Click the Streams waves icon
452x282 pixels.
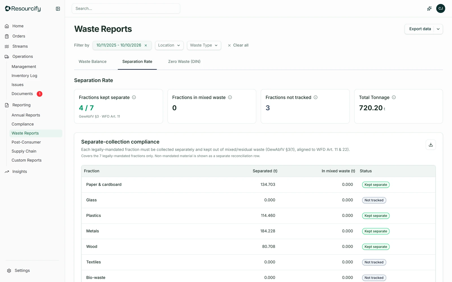point(7,46)
